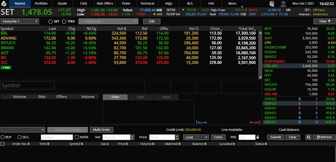
Task: Select the SCC row symbol
Action: [x=4, y=62]
